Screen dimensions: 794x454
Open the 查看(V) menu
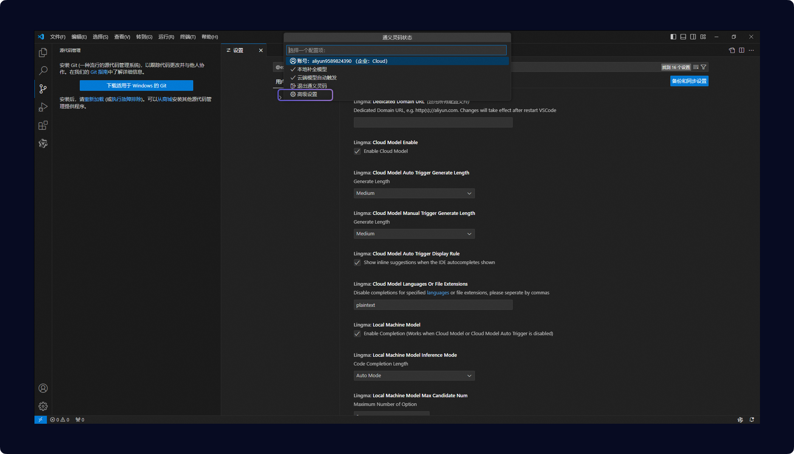click(122, 37)
